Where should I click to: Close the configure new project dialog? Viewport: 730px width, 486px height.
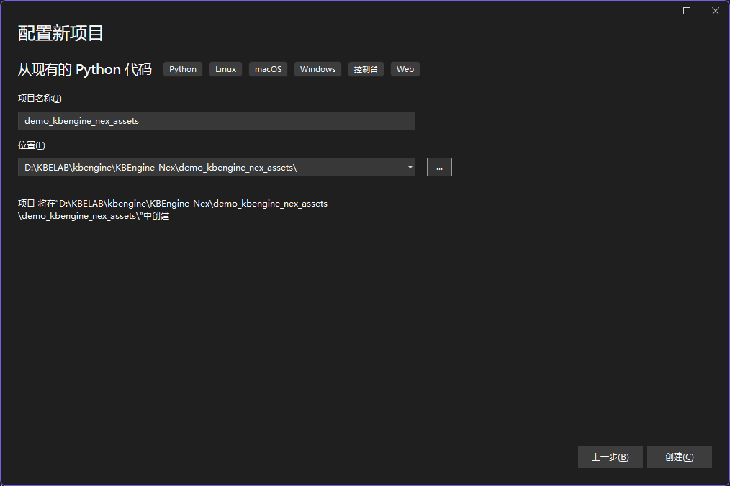[x=715, y=11]
